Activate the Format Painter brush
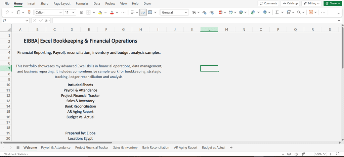 (x=29, y=12)
